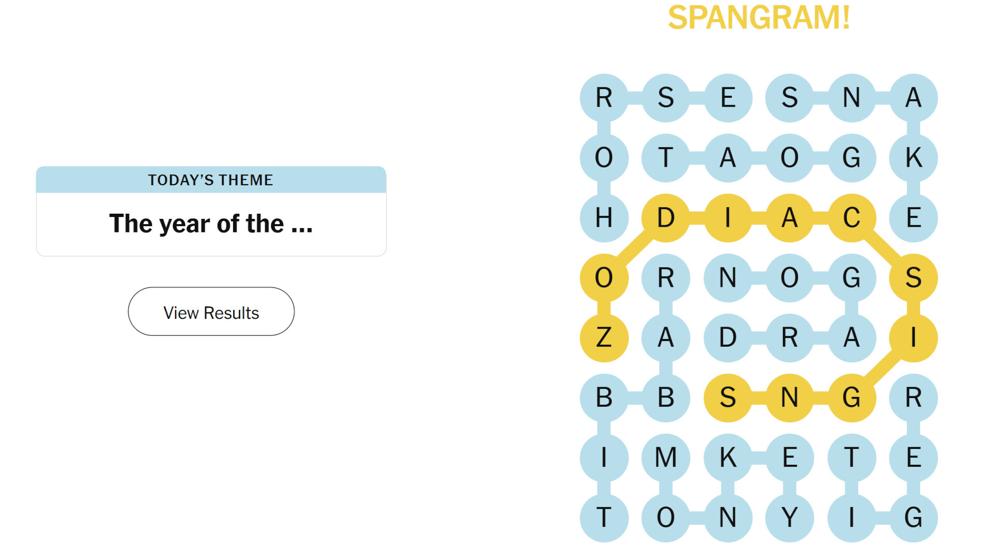This screenshot has width=995, height=559.
Task: Tap the letter H tile
Action: [604, 217]
